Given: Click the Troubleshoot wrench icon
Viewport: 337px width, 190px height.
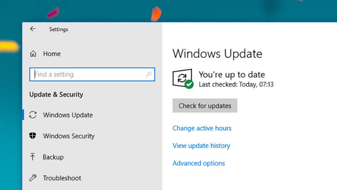Looking at the screenshot, I should pyautogui.click(x=33, y=178).
